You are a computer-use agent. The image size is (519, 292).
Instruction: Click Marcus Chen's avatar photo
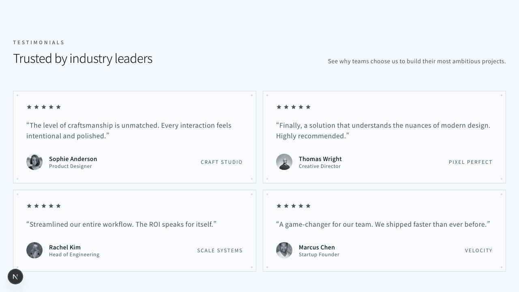[x=284, y=251]
